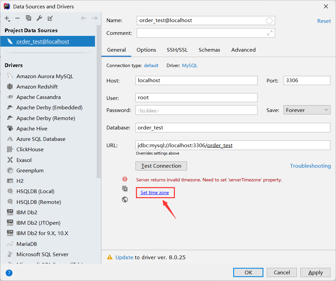The width and height of the screenshot is (336, 281).
Task: Select the Apache Hive driver
Action: [x=32, y=129]
